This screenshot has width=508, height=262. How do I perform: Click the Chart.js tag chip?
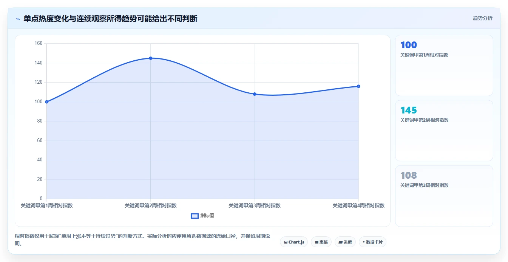(294, 242)
